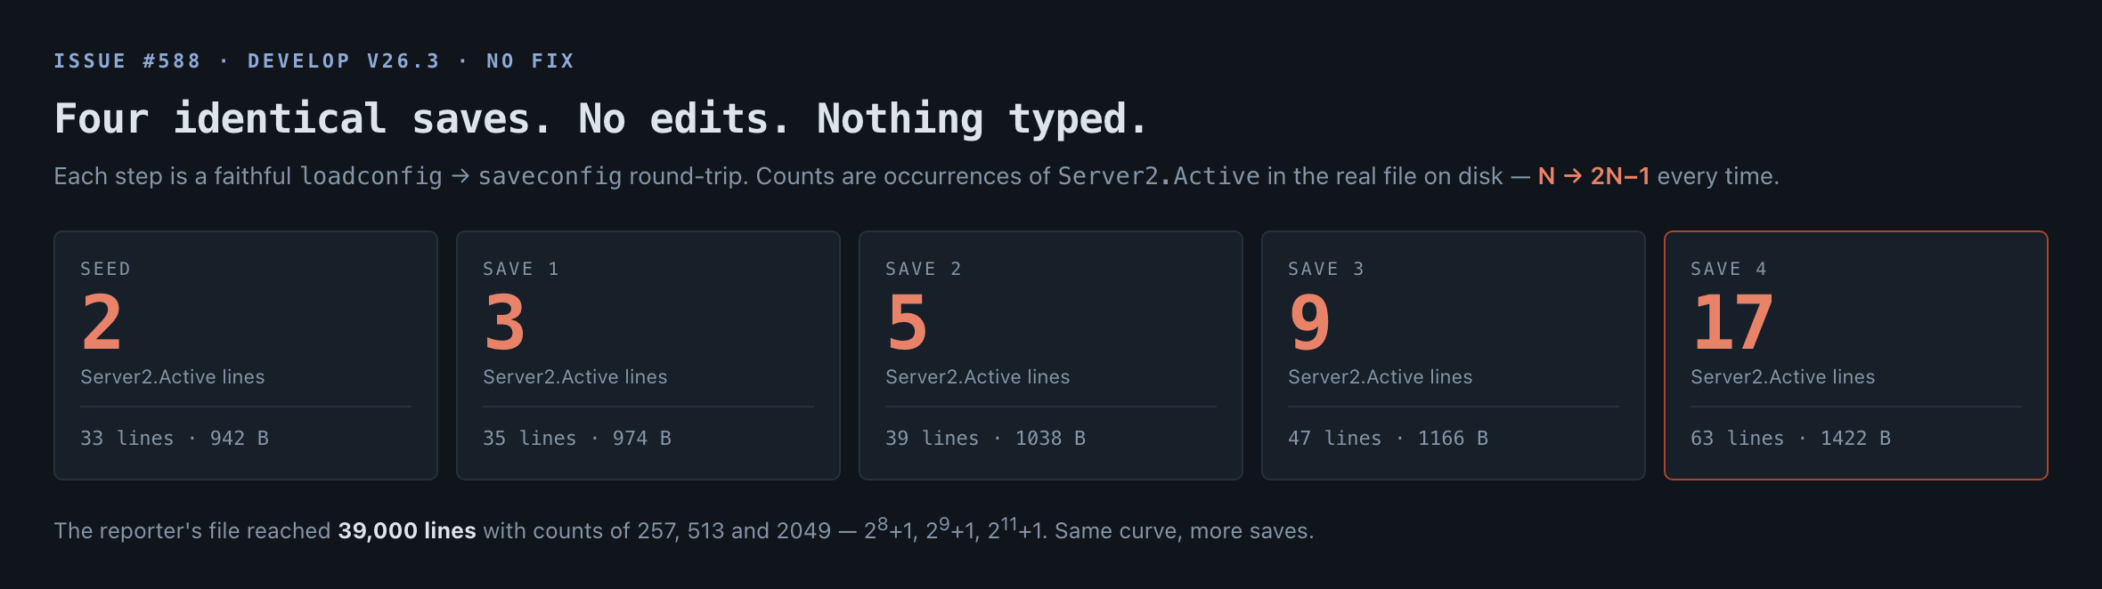Select the SAVE 2 card
The width and height of the screenshot is (2102, 589).
(x=1051, y=355)
